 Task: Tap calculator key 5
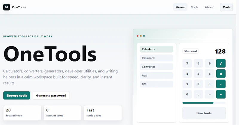pyautogui.click(x=198, y=74)
